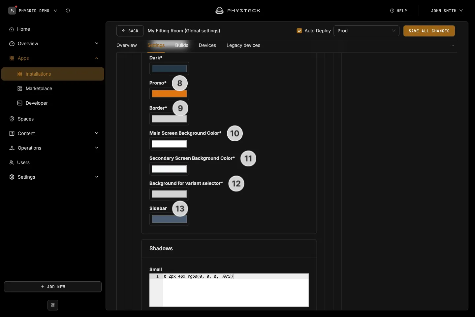The width and height of the screenshot is (475, 317).
Task: Open the John Smith account menu
Action: coord(447,11)
